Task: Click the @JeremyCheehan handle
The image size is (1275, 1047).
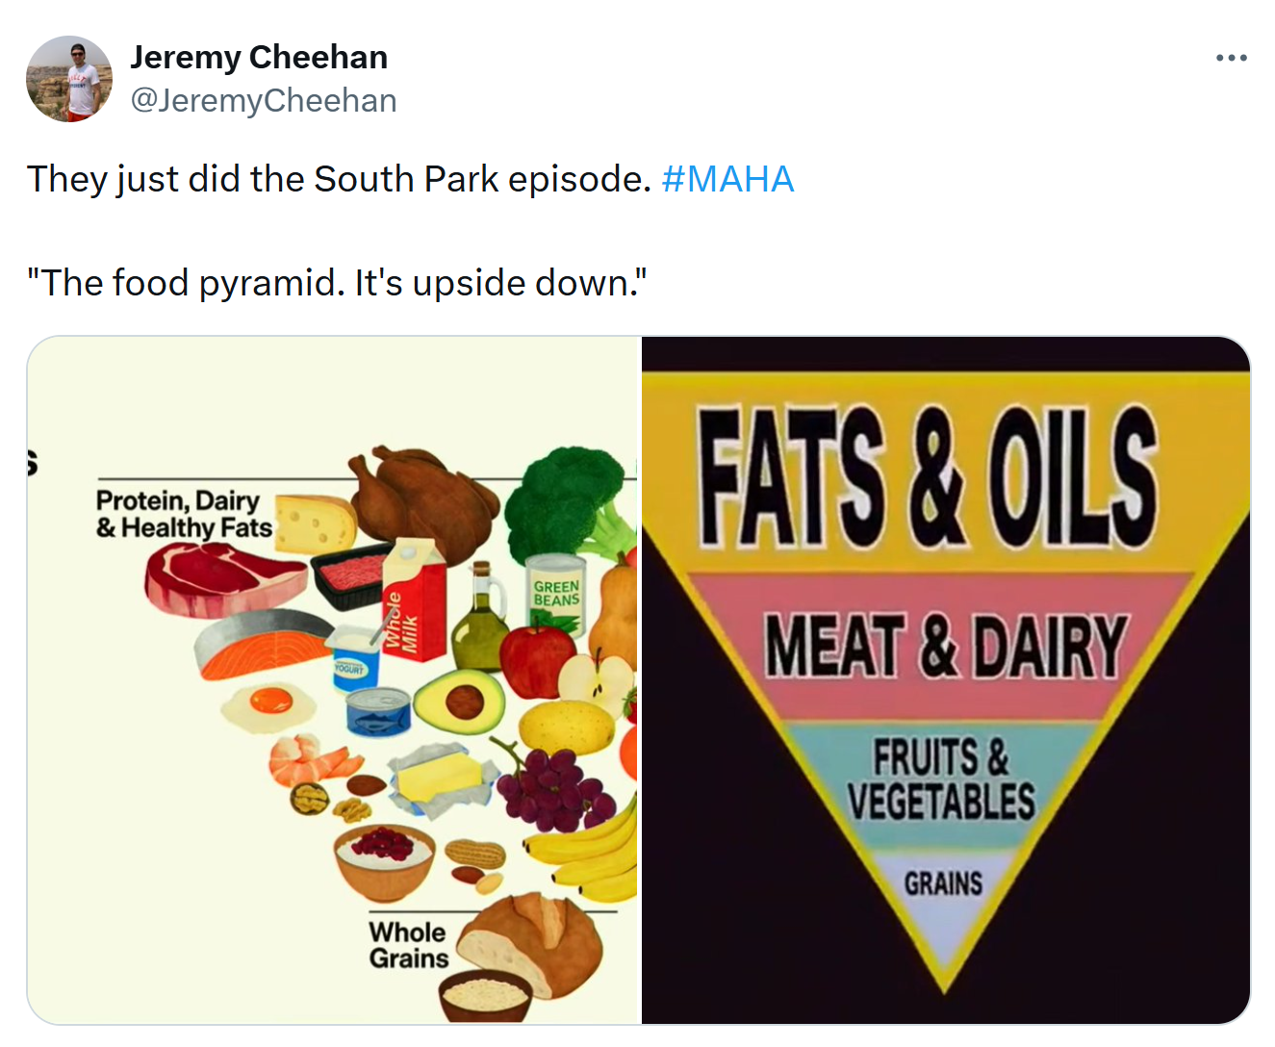Action: coord(264,100)
